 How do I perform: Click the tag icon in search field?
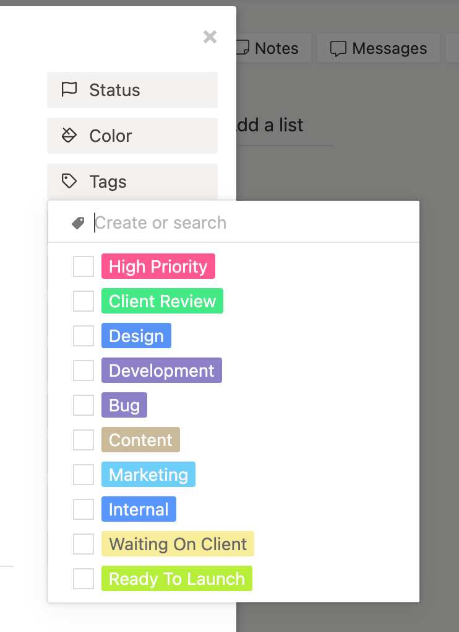coord(78,223)
